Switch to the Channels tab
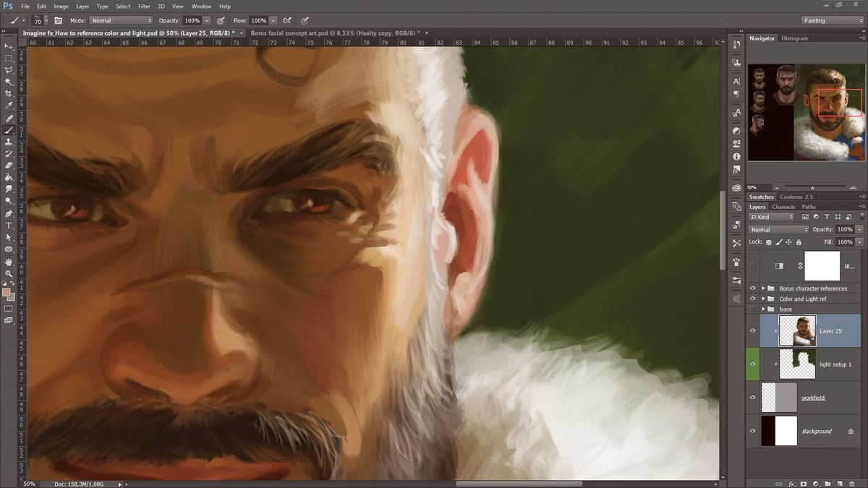 coord(783,207)
